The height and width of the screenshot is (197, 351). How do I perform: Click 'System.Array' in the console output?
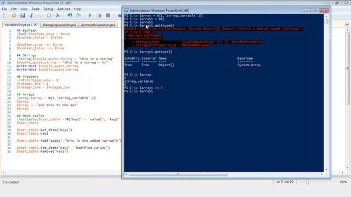pos(249,65)
